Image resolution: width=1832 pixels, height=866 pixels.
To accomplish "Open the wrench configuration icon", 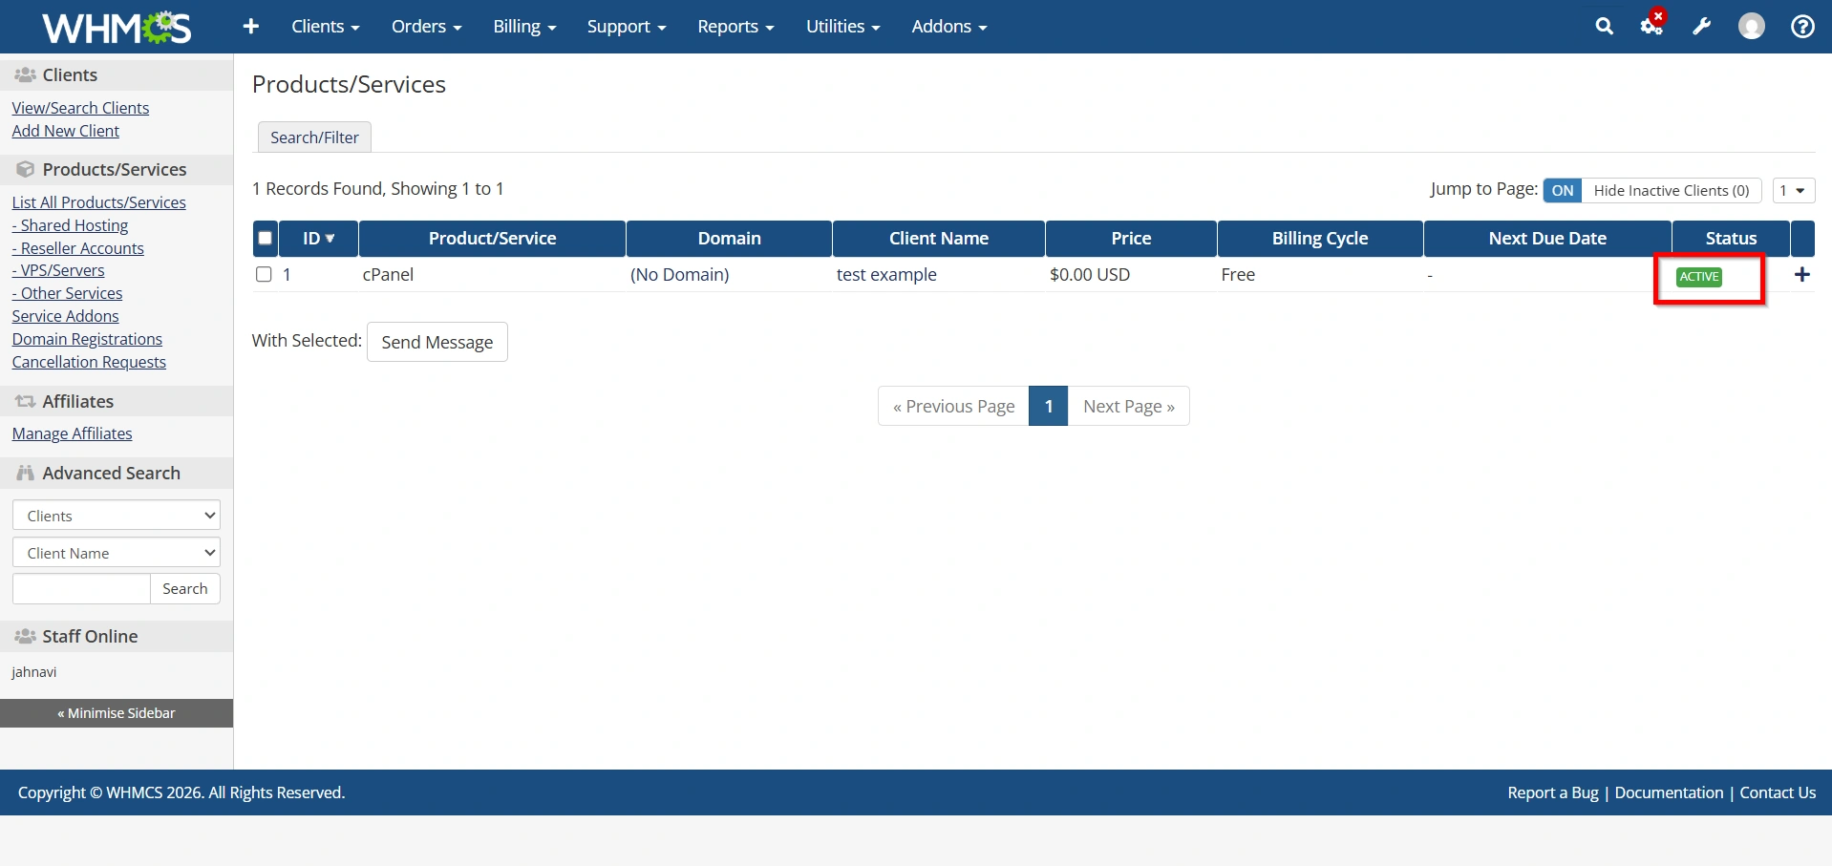I will (x=1701, y=27).
